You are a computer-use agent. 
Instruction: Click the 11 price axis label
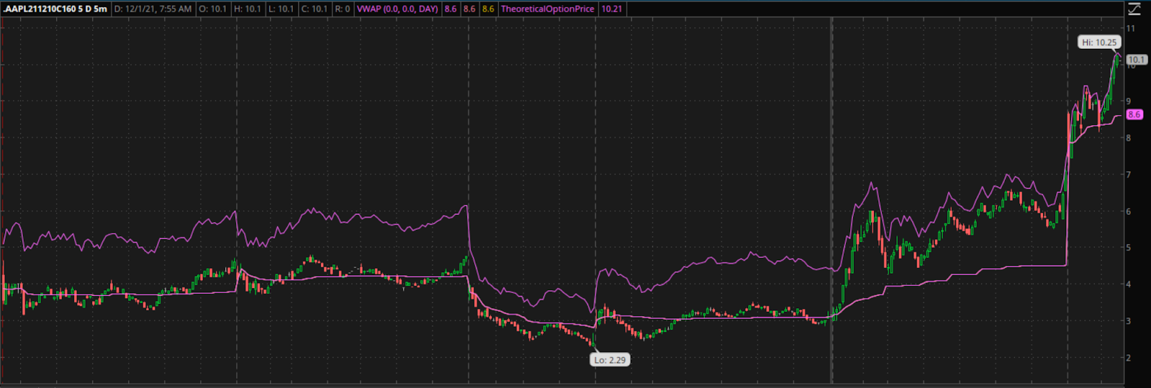coord(1131,28)
